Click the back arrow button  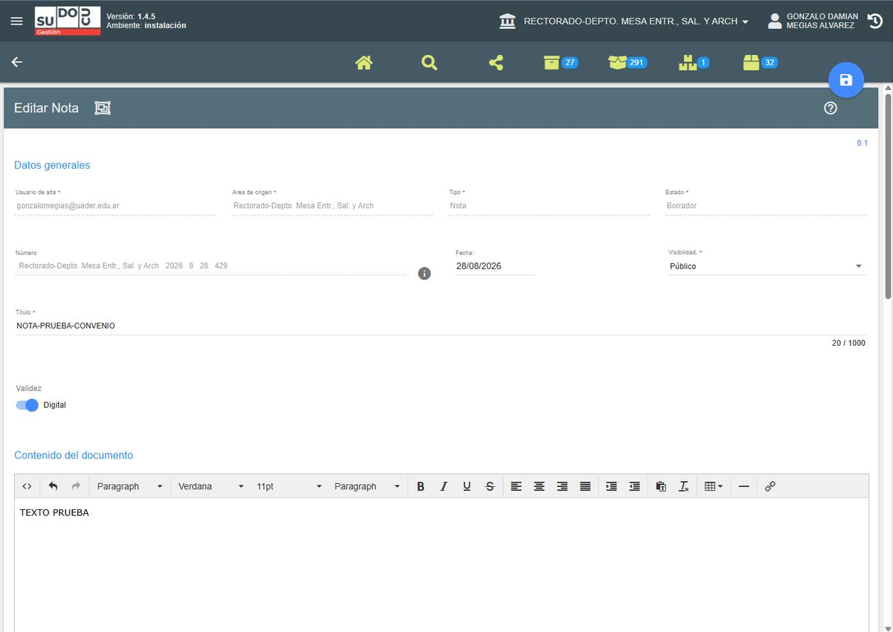pos(16,62)
